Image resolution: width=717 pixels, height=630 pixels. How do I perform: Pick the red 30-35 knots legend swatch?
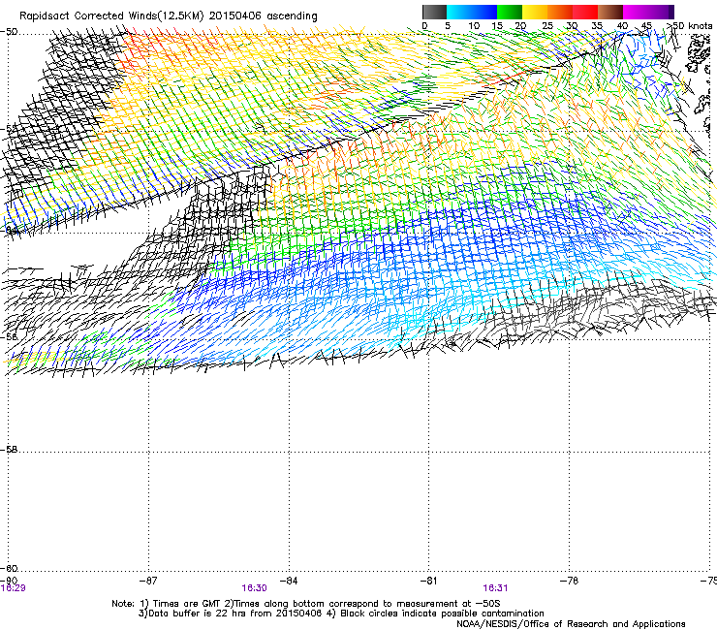pyautogui.click(x=585, y=12)
